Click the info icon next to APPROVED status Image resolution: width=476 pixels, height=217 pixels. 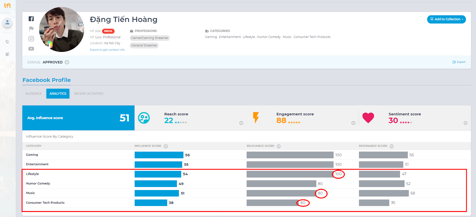(x=67, y=62)
